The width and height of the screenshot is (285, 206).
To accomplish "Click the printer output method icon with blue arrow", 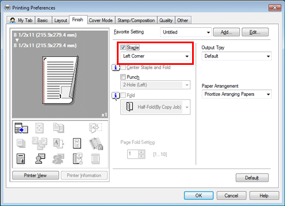I will pos(21,128).
